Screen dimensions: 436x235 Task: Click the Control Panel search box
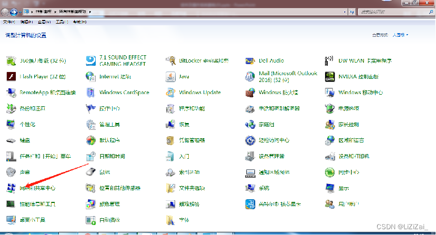396,12
